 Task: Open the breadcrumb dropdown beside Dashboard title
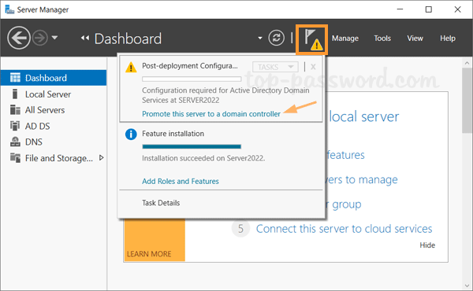coord(259,39)
